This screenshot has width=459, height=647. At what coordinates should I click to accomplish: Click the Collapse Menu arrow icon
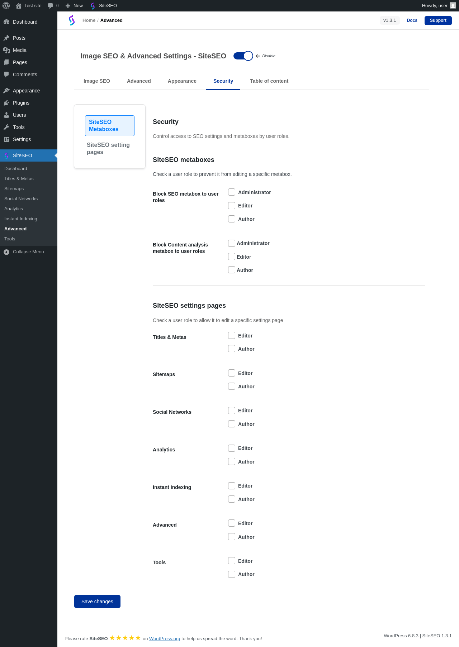pos(6,252)
